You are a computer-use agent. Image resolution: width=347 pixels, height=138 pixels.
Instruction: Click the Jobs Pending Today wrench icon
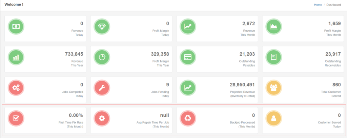[x=102, y=88]
